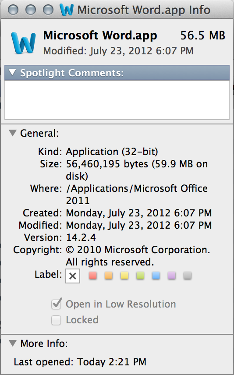The width and height of the screenshot is (234, 375).
Task: Click the small Word icon in title bar
Action: tap(66, 10)
